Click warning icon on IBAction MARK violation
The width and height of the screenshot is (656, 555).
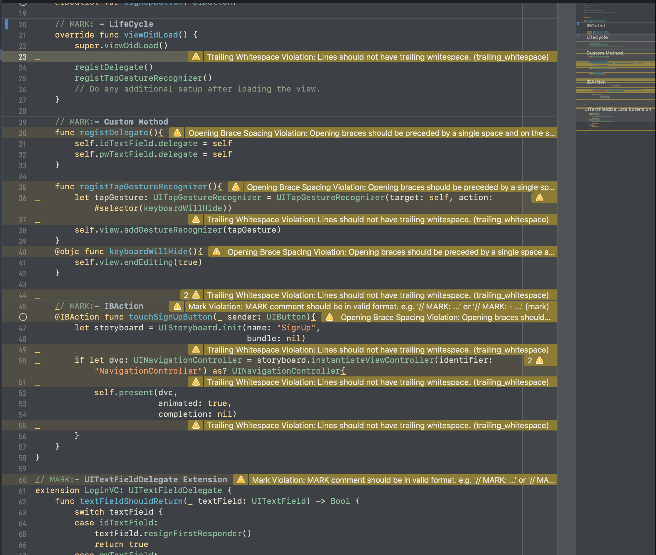(x=177, y=307)
